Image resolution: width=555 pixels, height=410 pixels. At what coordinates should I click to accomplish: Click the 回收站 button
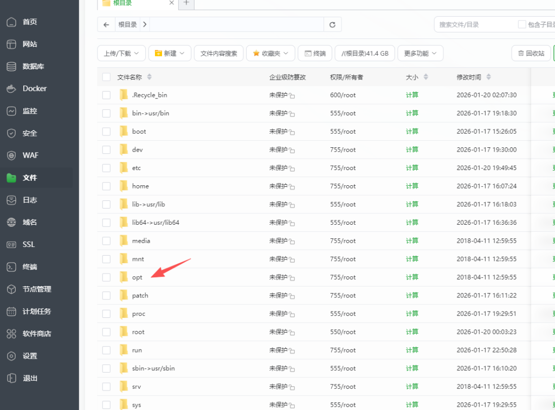point(531,53)
